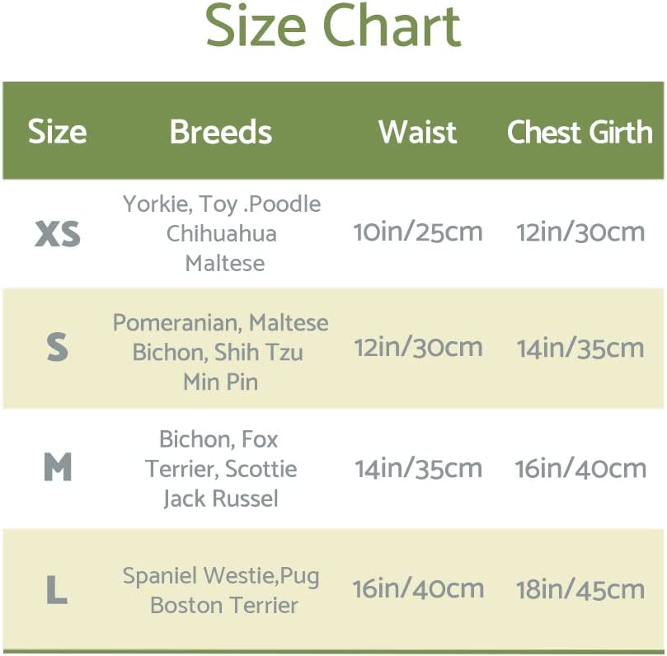Select the S row waist 12in/30cm value
Image resolution: width=667 pixels, height=656 pixels.
pos(417,347)
